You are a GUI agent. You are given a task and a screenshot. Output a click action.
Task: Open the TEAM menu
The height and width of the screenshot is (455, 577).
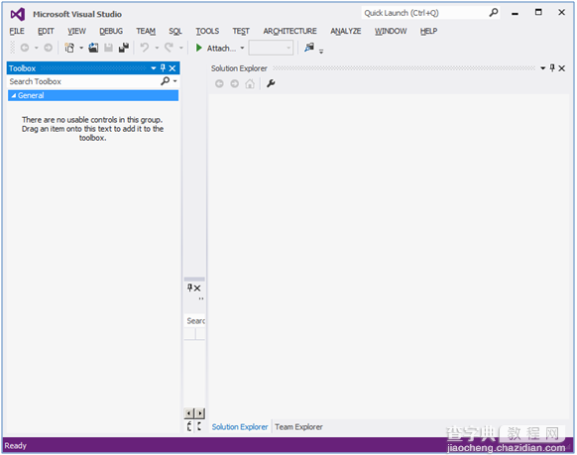coord(146,32)
